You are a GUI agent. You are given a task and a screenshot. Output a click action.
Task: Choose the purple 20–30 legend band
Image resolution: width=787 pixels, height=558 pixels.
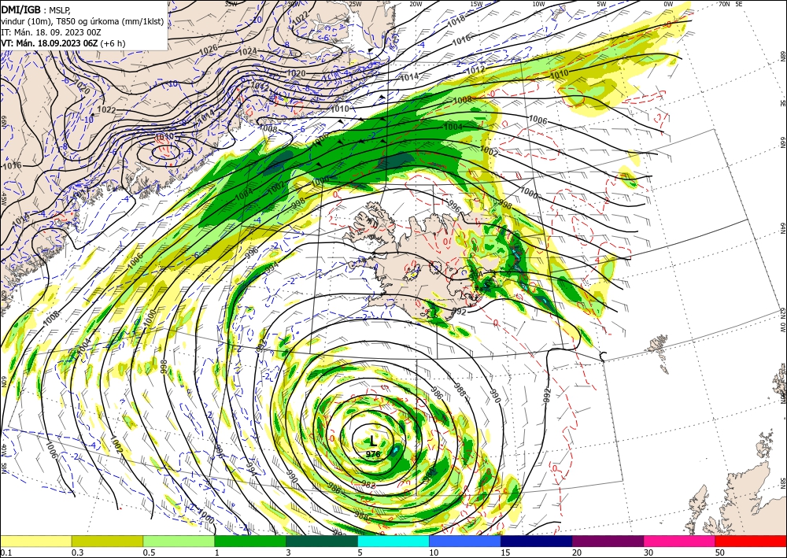click(608, 541)
